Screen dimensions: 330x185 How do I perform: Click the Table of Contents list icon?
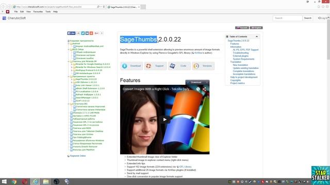point(227,36)
